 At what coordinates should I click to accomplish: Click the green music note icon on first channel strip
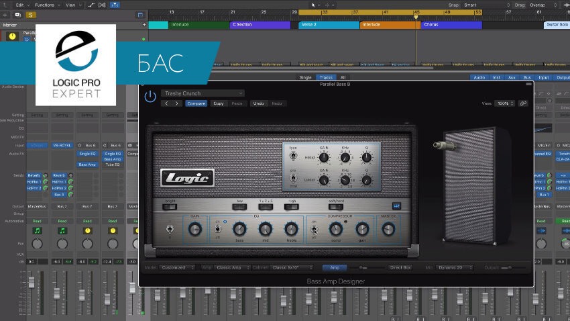(x=37, y=231)
